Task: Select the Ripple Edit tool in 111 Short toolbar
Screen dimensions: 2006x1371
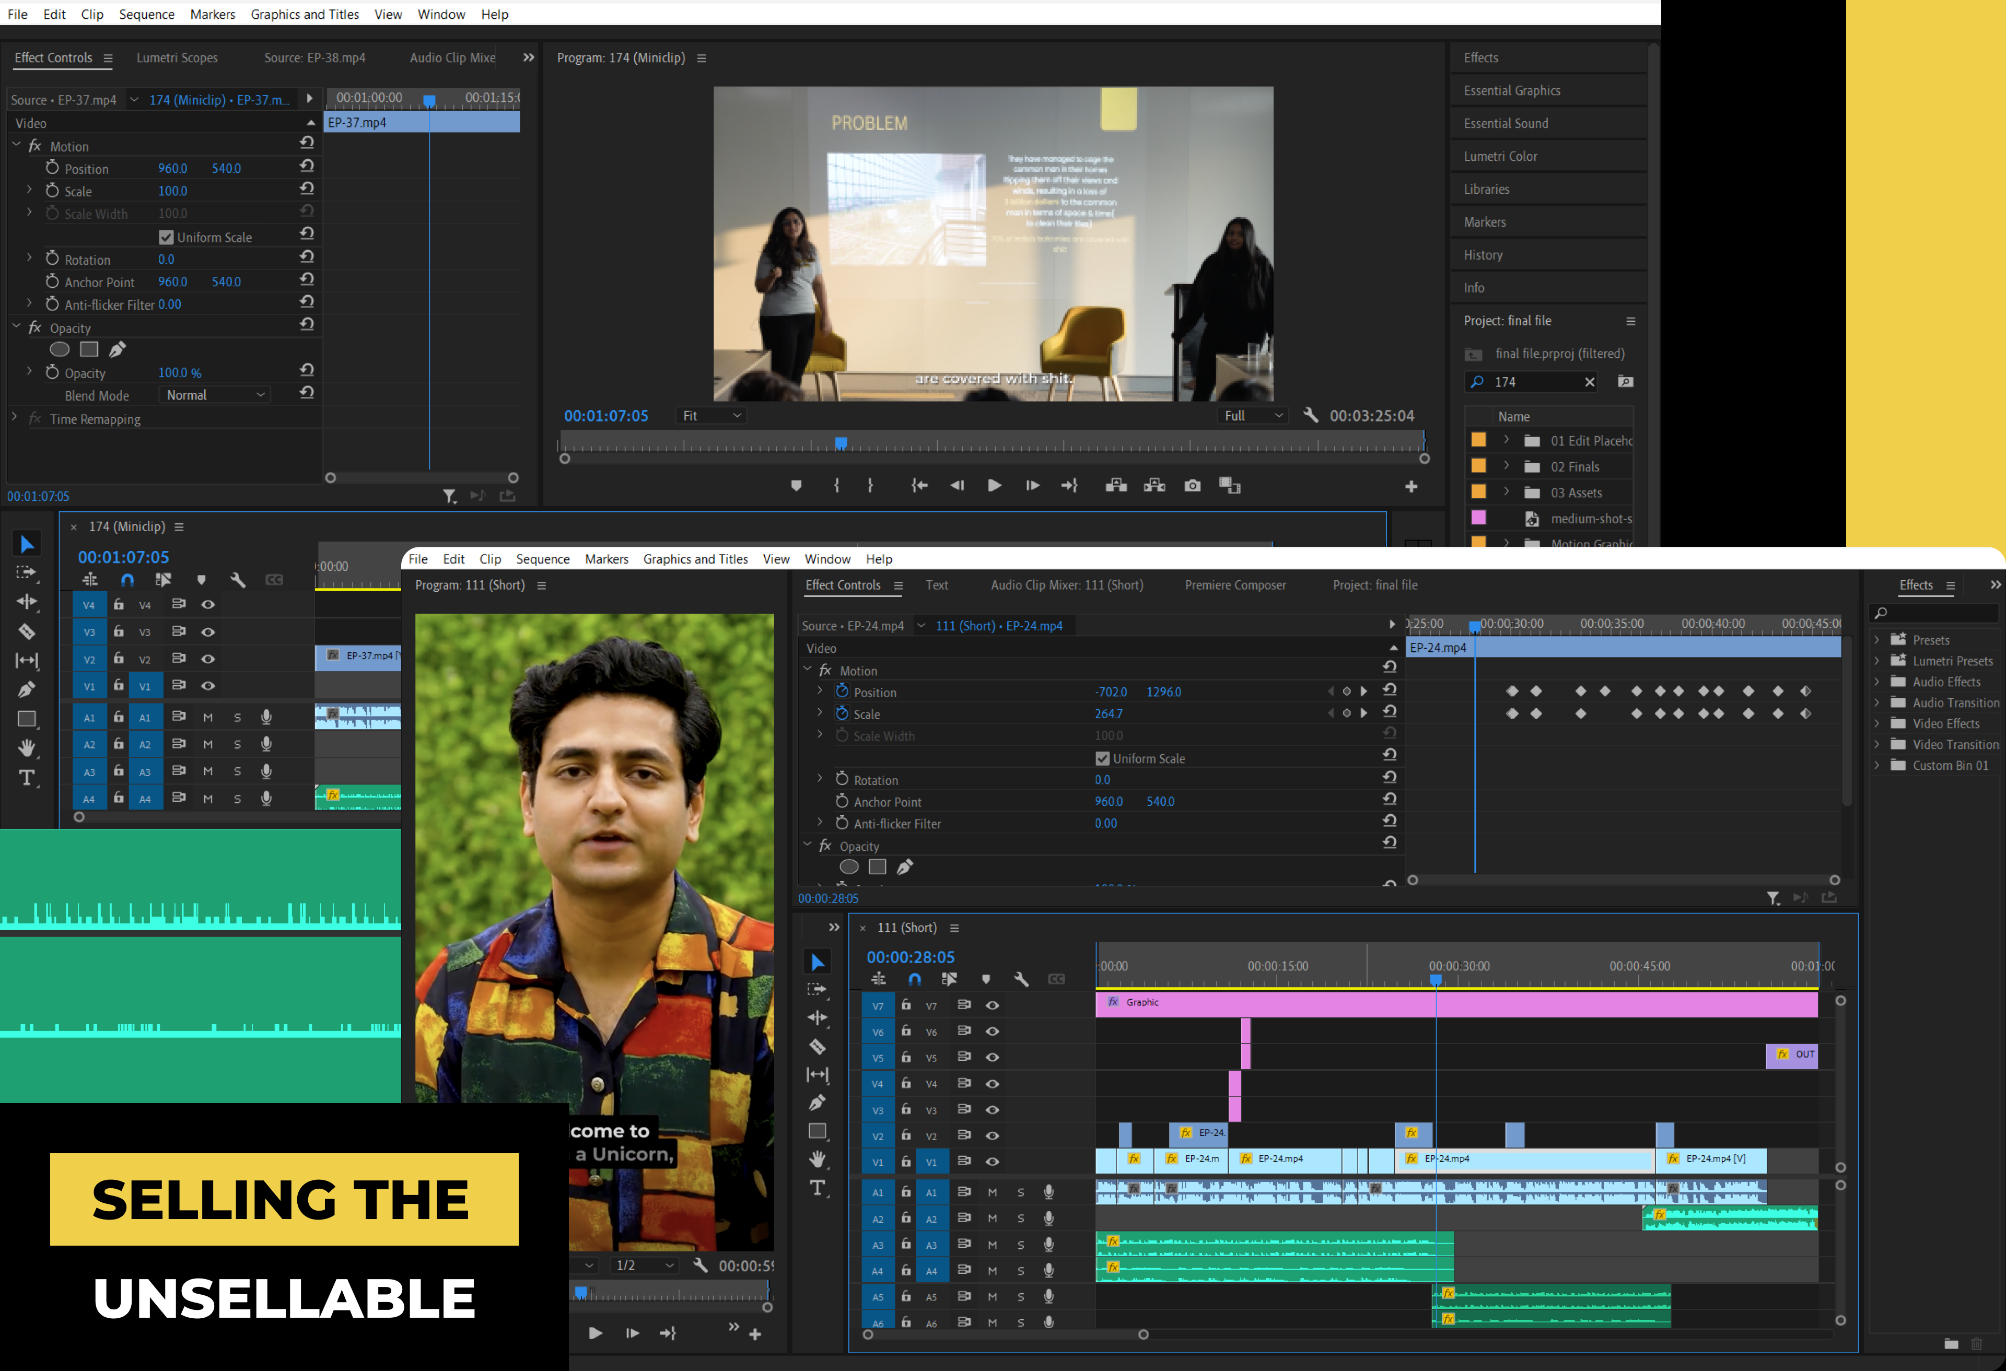Action: (x=817, y=1018)
